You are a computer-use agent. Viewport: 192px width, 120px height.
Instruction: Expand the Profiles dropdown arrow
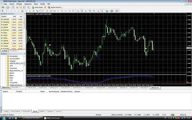tap(10, 7)
